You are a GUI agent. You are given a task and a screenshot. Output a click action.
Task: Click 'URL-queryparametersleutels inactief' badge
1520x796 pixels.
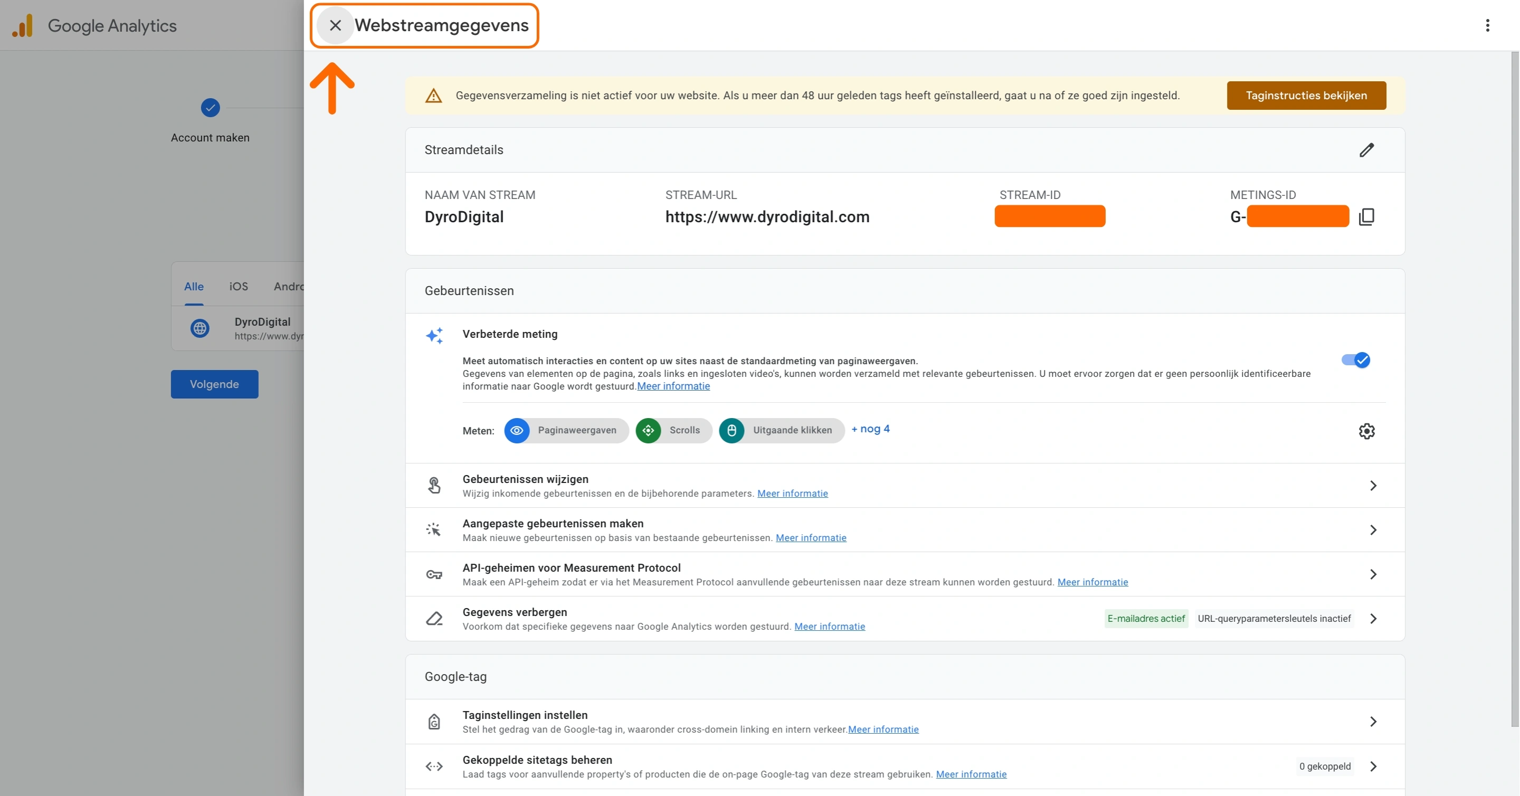point(1274,619)
